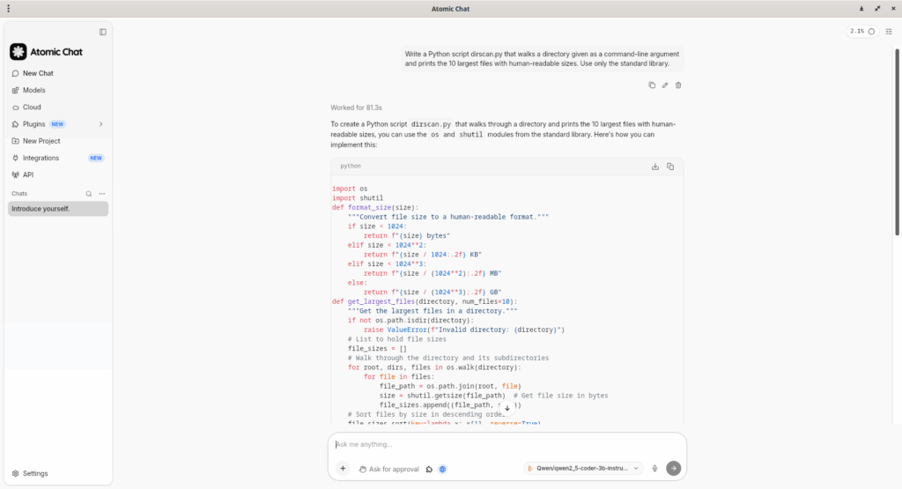Open the Chats more options menu
Image resolution: width=902 pixels, height=489 pixels.
click(x=102, y=194)
